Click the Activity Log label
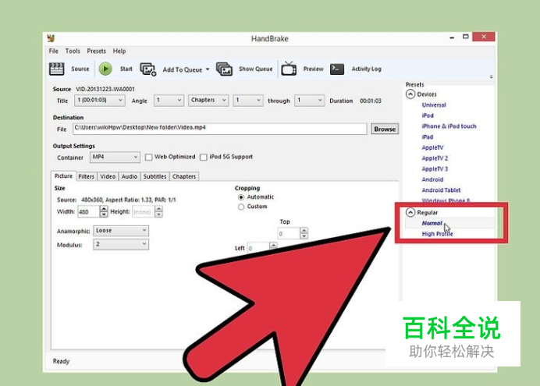The height and width of the screenshot is (386, 540). [x=367, y=69]
